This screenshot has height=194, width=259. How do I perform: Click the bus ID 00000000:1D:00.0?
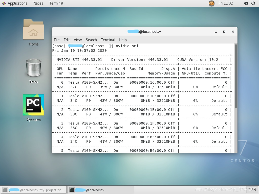click(148, 96)
